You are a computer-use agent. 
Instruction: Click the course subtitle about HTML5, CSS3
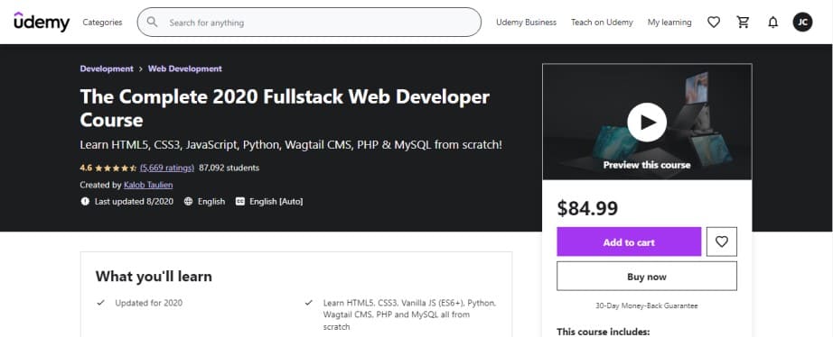click(x=291, y=145)
